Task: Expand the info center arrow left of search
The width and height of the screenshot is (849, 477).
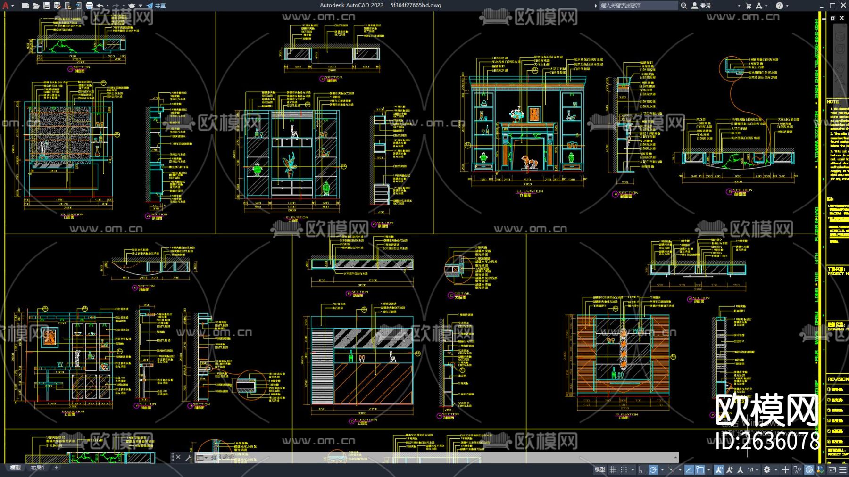Action: [x=596, y=6]
